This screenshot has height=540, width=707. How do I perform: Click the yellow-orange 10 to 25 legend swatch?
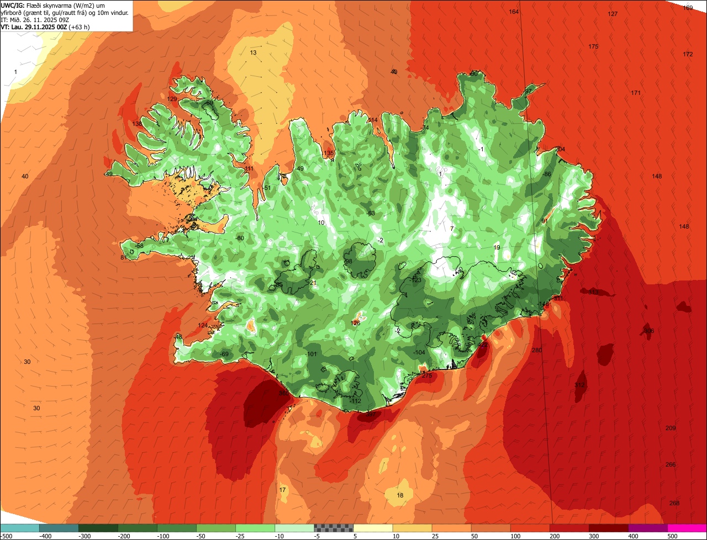tap(412, 528)
